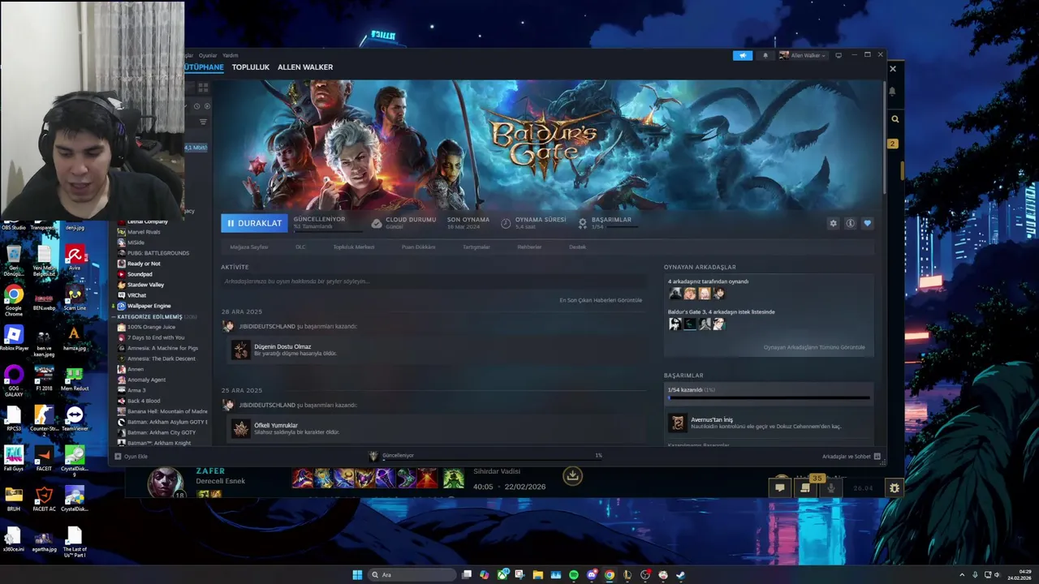Show hidden system tray icons chevron
This screenshot has width=1039, height=584.
(x=960, y=575)
